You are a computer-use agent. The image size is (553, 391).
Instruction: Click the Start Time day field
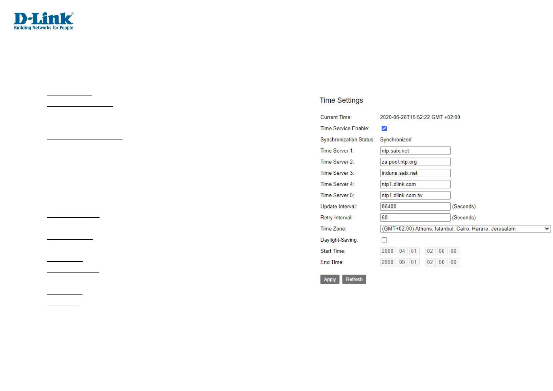(414, 251)
